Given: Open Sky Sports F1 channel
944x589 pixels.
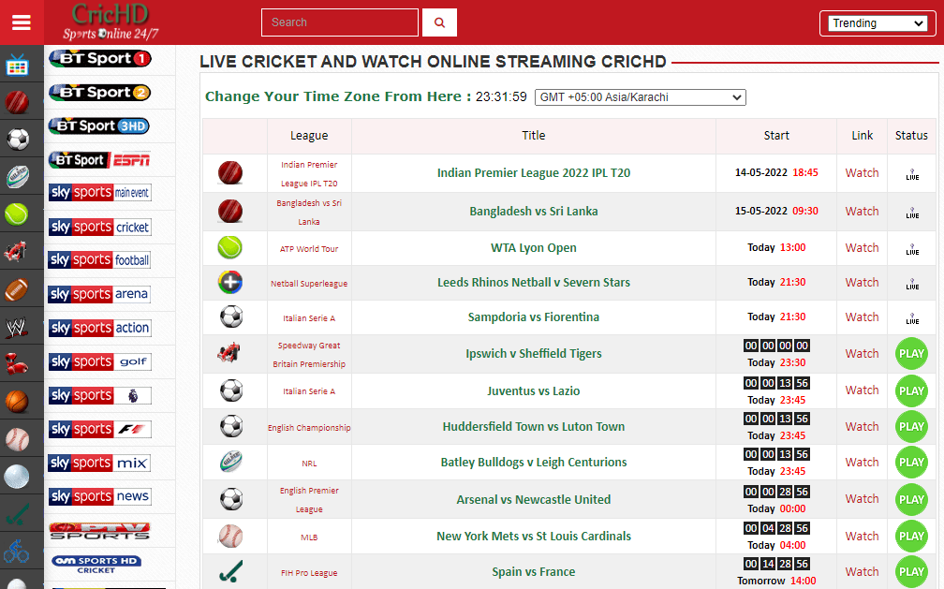Looking at the screenshot, I should pos(100,430).
